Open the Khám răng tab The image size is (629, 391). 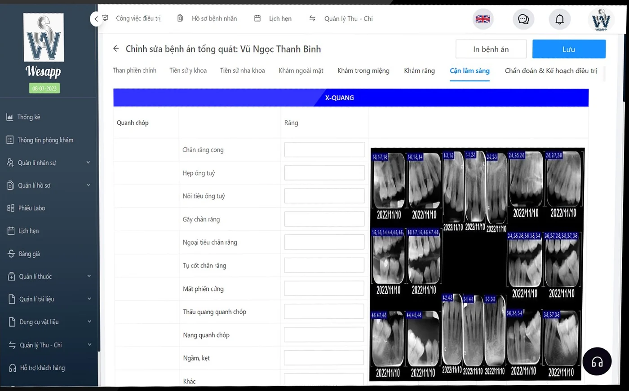pyautogui.click(x=420, y=70)
